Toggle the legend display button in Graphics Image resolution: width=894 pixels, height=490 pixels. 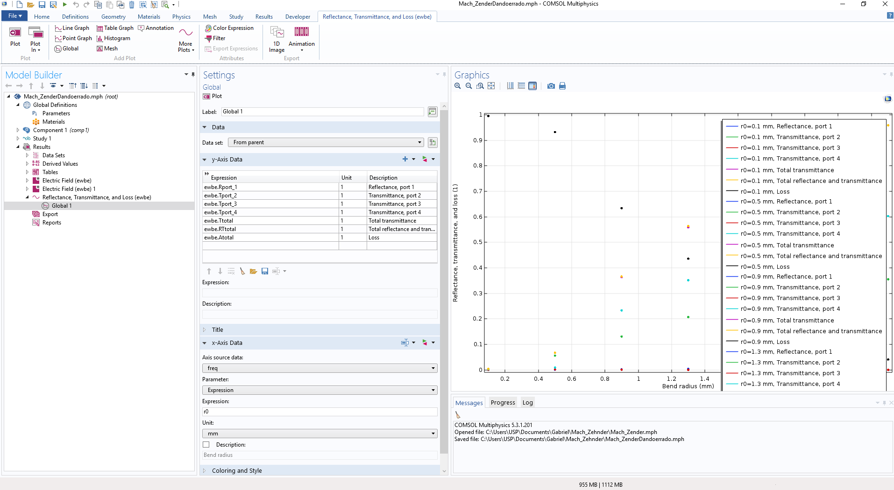(x=532, y=86)
